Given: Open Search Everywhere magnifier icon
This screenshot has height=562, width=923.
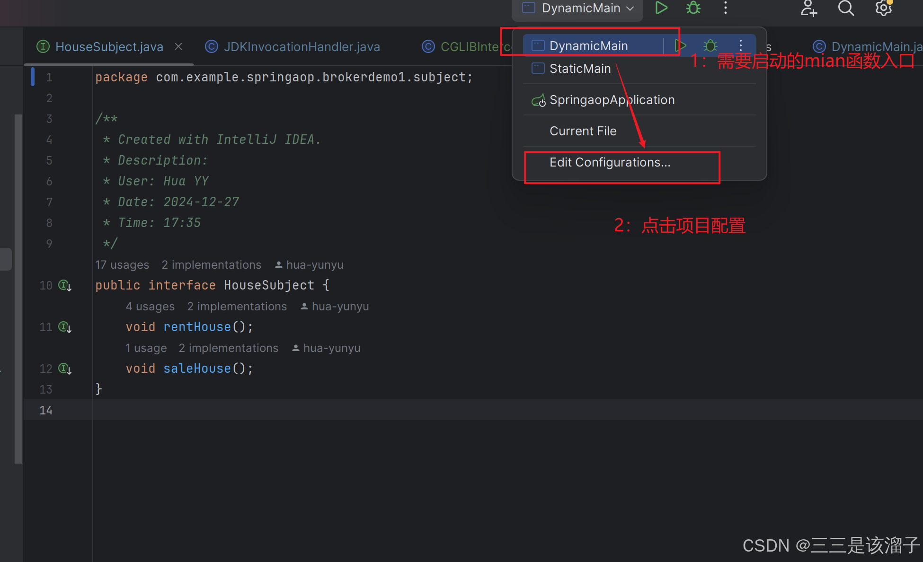Looking at the screenshot, I should [846, 8].
